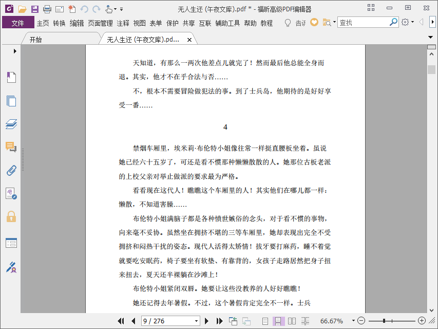The image size is (438, 329).
Task: Activate touch mode hand icon
Action: [109, 9]
